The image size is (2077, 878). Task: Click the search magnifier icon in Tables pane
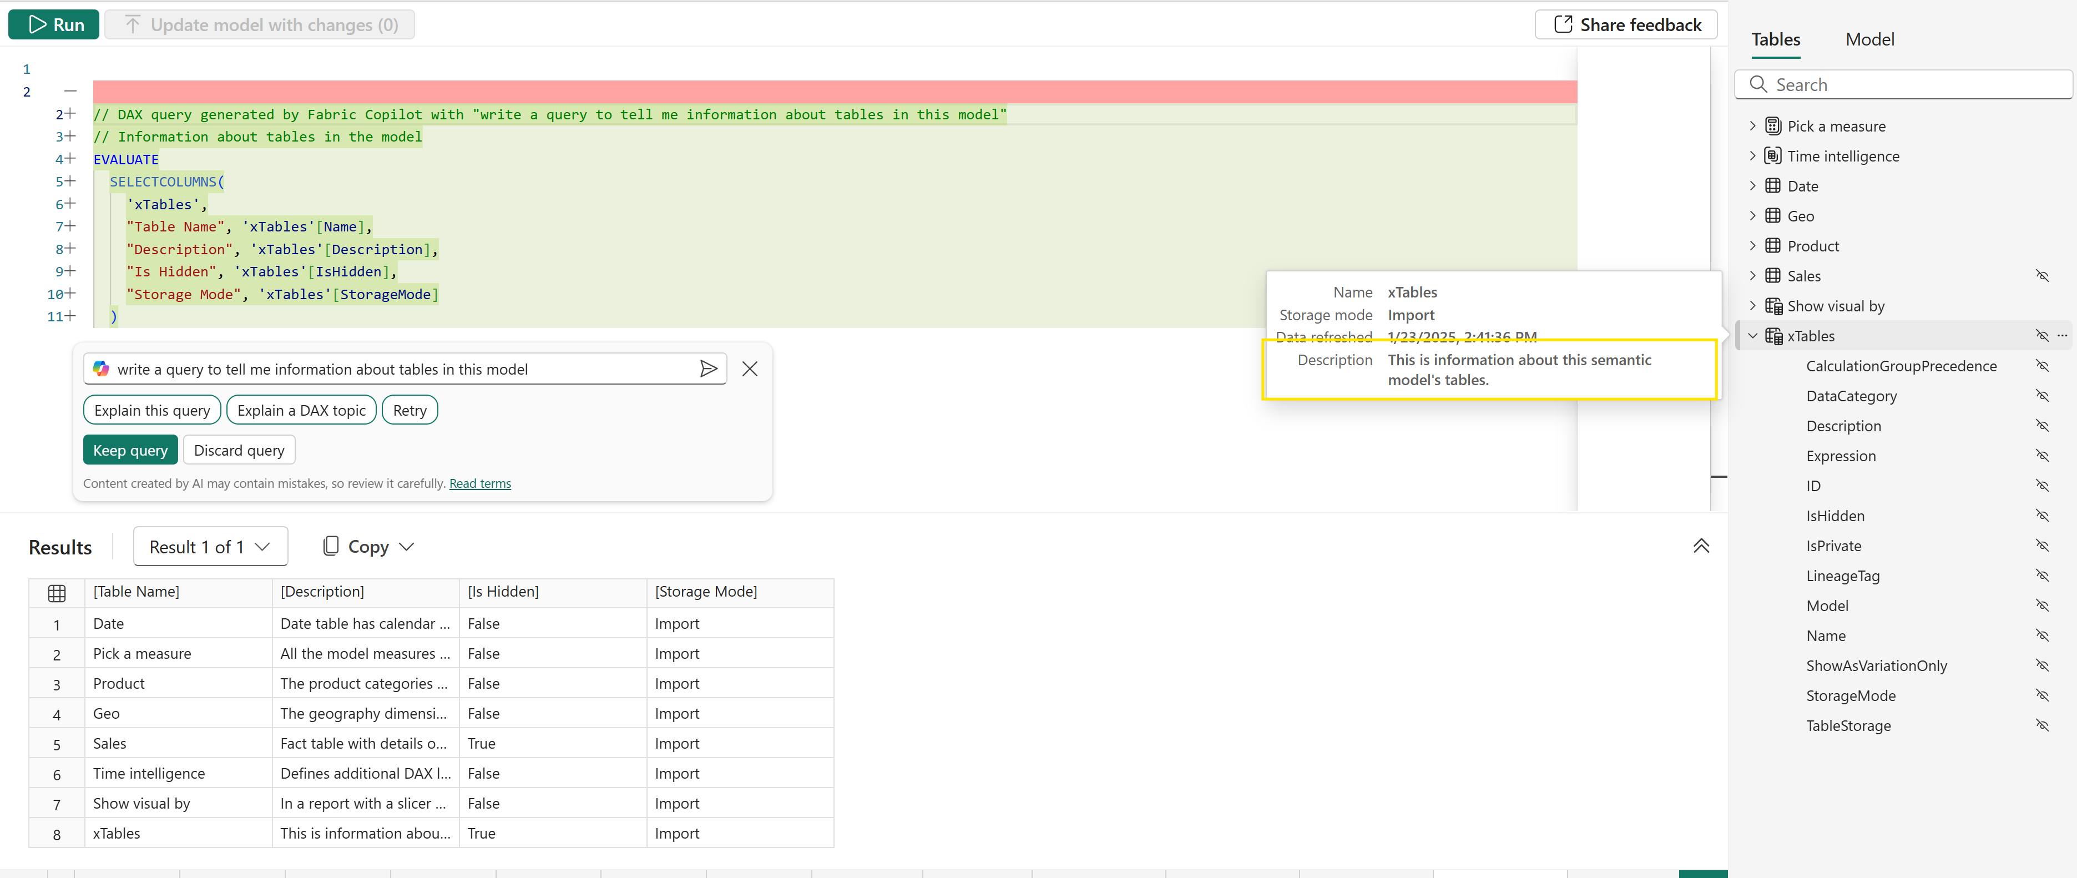coord(1758,85)
